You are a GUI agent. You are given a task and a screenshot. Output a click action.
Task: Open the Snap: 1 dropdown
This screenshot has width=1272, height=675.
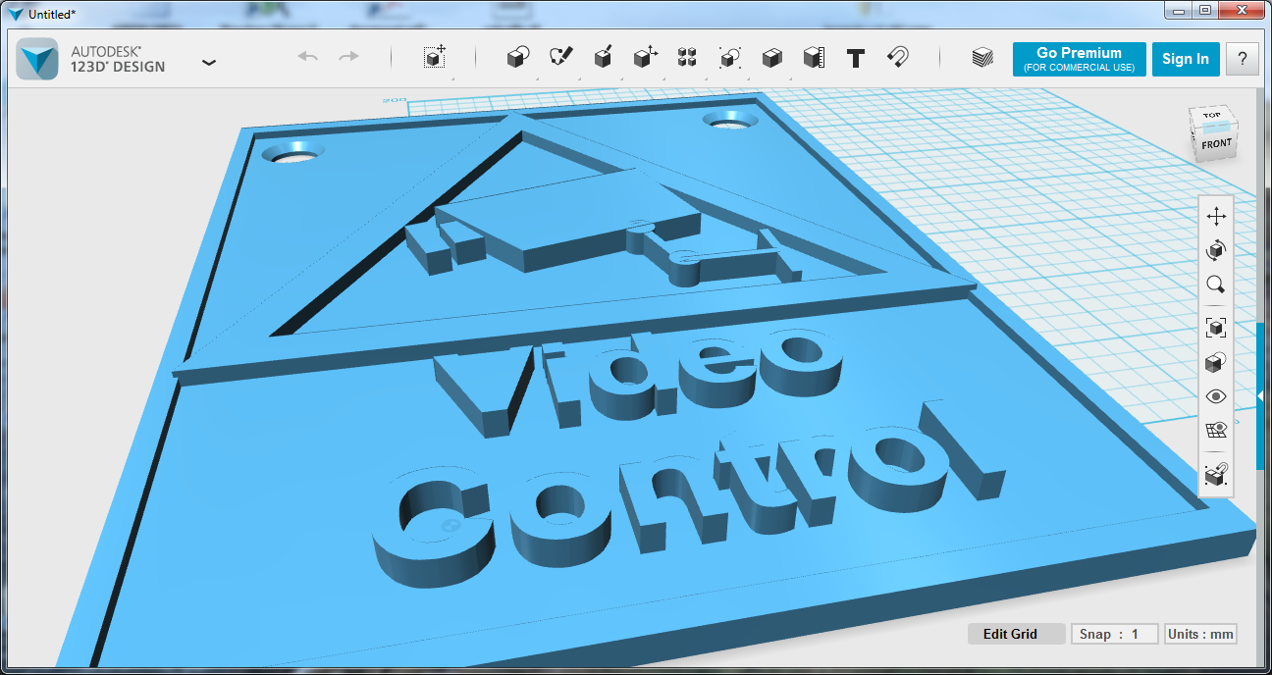[x=1114, y=634]
